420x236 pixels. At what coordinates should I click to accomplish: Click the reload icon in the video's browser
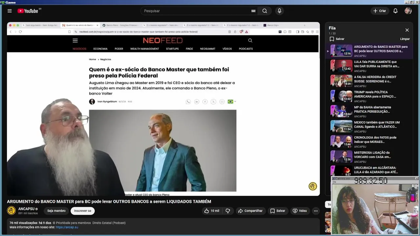[20, 32]
